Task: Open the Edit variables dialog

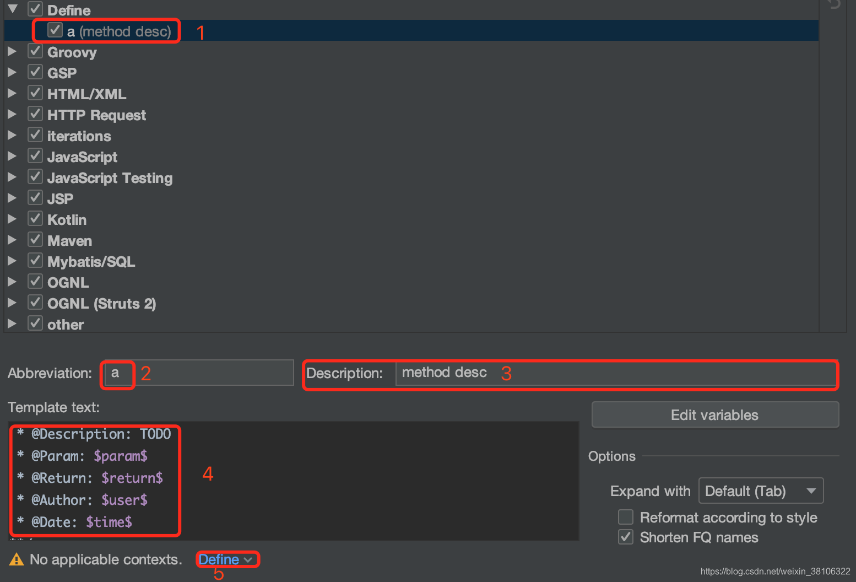Action: (x=715, y=414)
